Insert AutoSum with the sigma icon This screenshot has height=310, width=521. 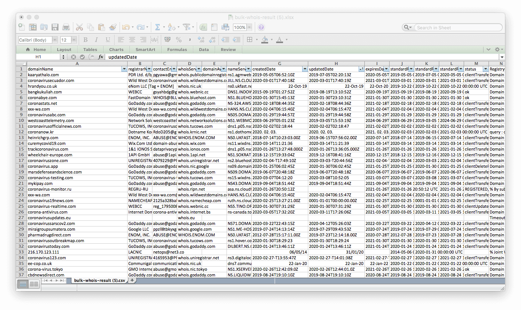click(157, 27)
